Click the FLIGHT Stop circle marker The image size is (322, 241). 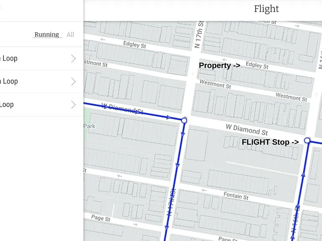307,141
